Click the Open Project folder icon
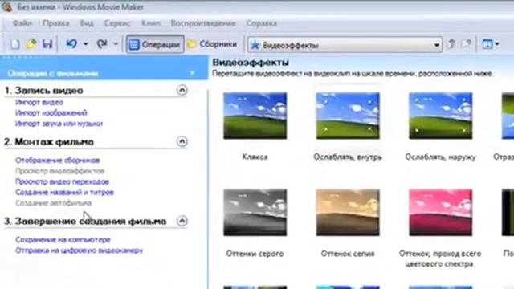Viewport: 514px width, 289px height. click(31, 44)
